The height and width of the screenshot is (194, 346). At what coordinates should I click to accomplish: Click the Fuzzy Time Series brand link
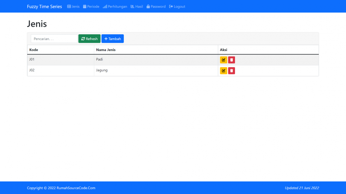pos(44,6)
